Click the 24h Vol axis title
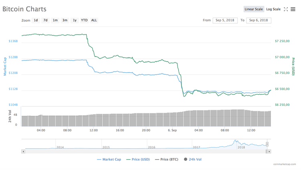301x170 pixels. [x=10, y=116]
